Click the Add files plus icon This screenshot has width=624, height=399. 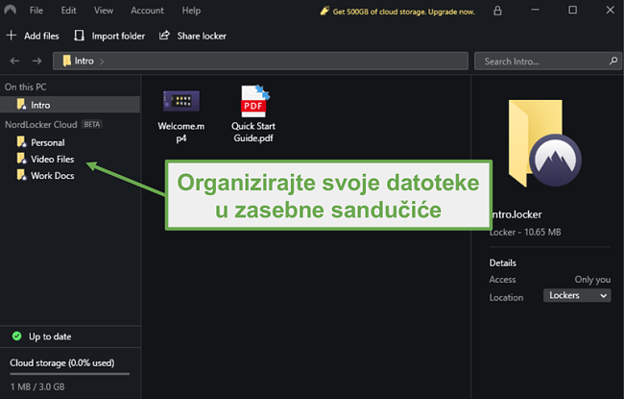click(12, 36)
